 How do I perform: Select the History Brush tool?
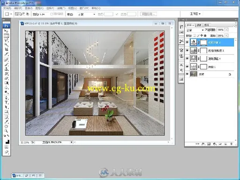(6, 74)
